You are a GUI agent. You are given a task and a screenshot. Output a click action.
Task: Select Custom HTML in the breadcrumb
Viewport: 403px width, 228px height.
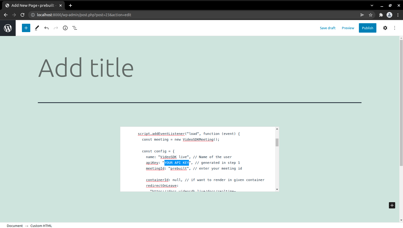(41, 226)
